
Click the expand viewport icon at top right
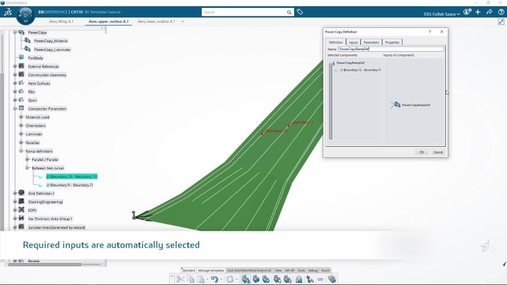(x=501, y=22)
